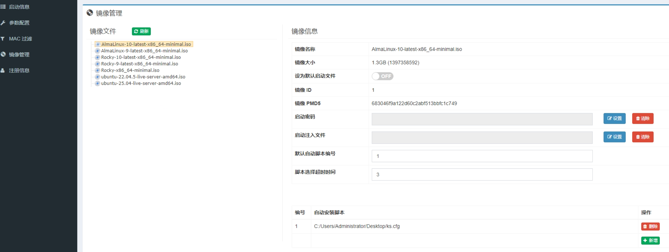
Task: Click the disc icon of ubuntu-22.04.5 iso
Action: (x=98, y=77)
